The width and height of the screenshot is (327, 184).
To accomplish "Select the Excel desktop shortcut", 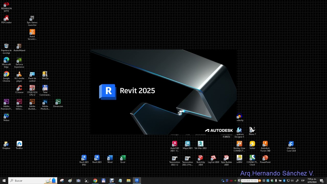I will click(x=123, y=159).
